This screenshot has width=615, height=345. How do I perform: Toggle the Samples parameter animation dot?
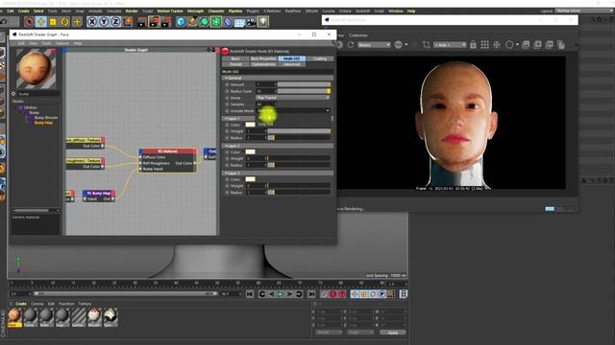tap(227, 104)
